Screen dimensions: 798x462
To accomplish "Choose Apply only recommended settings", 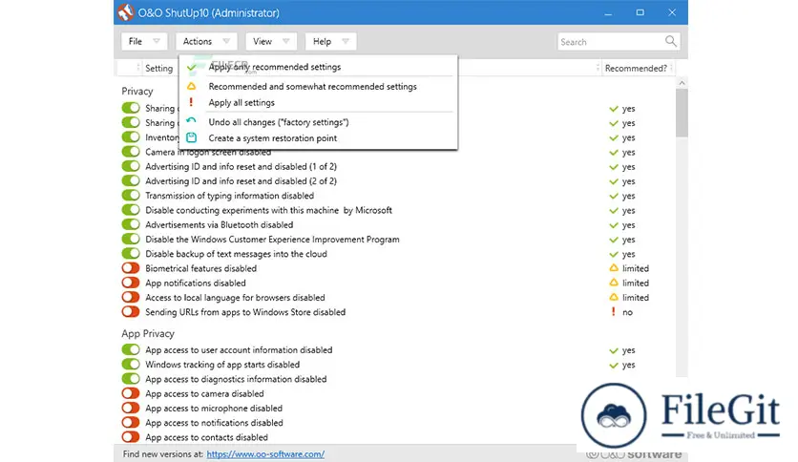I will click(x=318, y=67).
